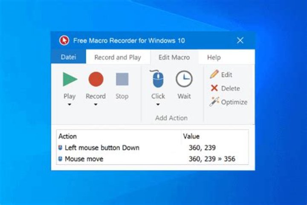Start recording with the red Record circle
Screen dimensions: 307x205
coord(96,79)
